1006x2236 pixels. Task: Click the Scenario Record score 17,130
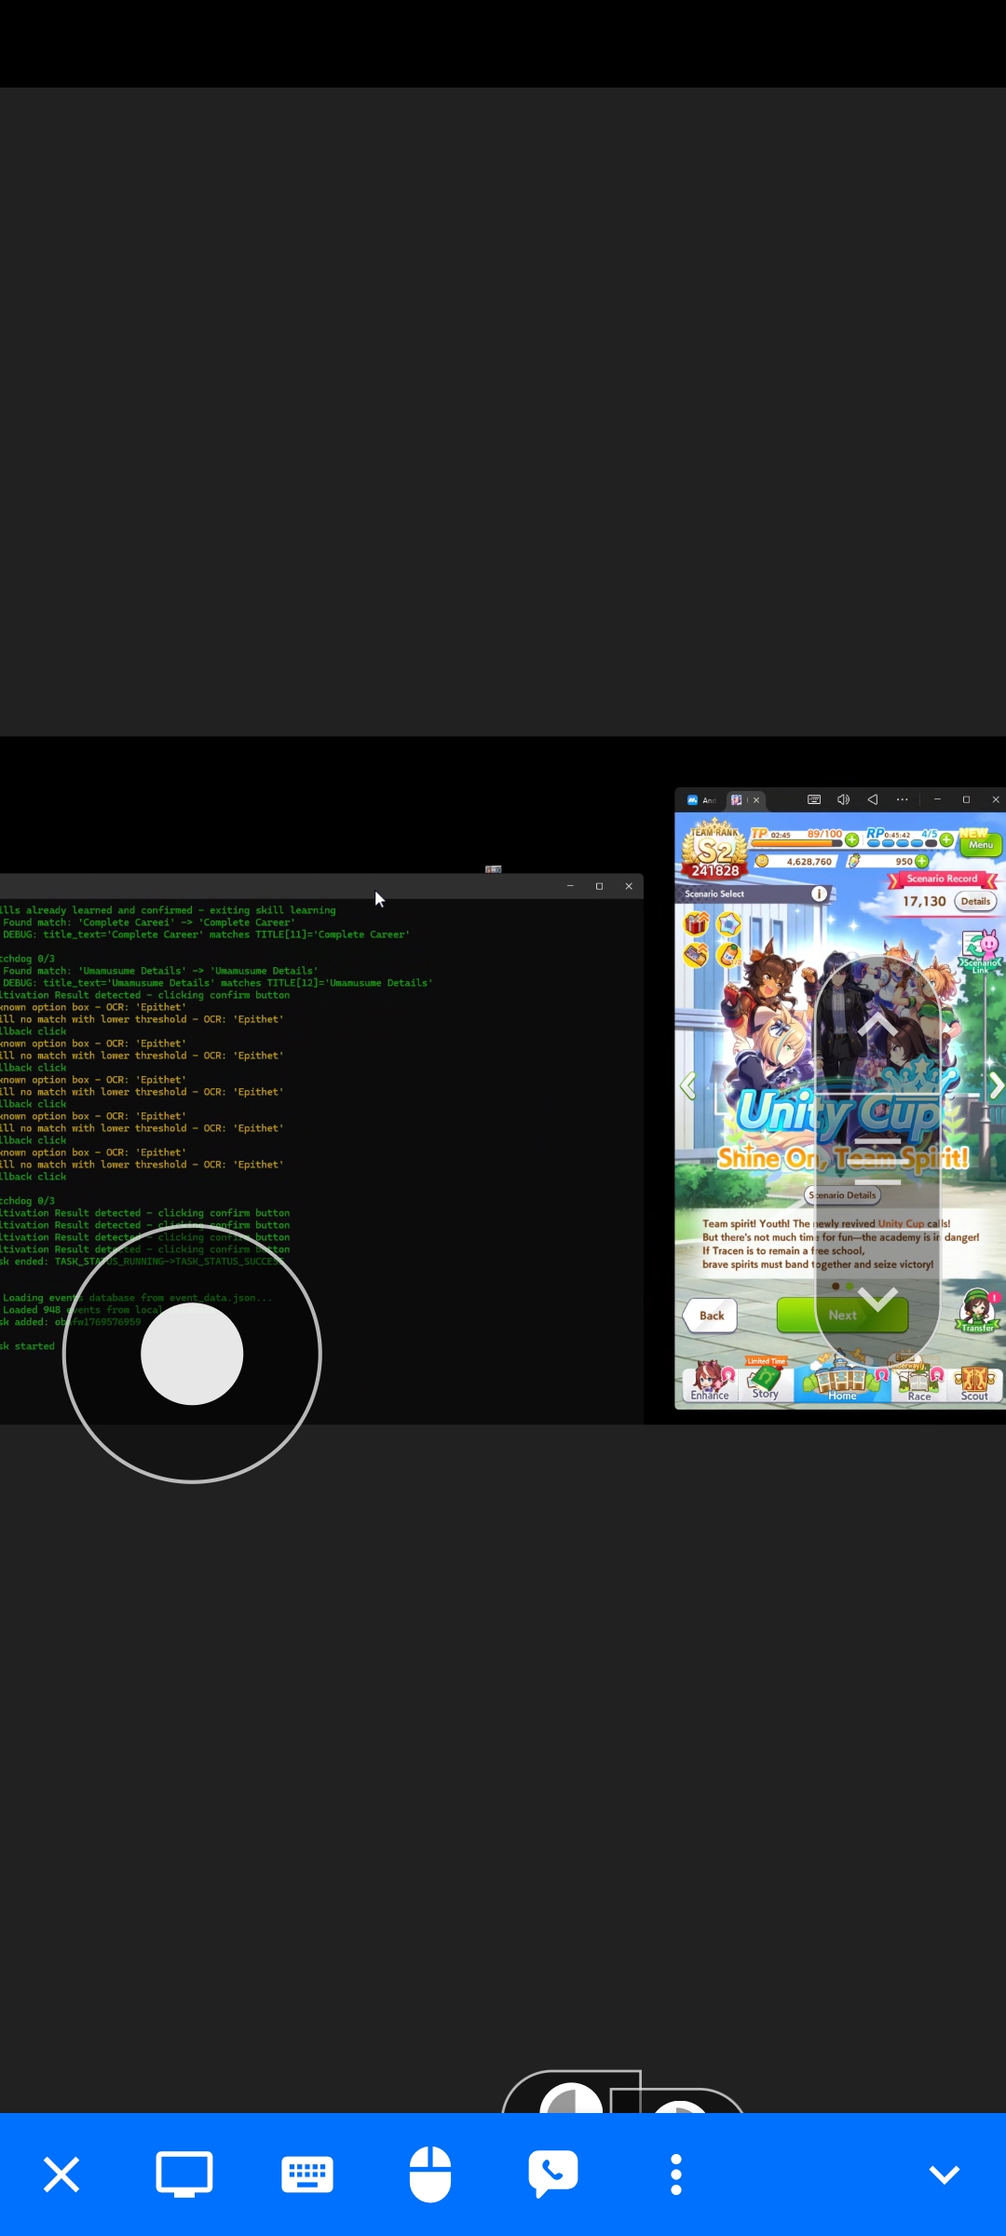(924, 901)
